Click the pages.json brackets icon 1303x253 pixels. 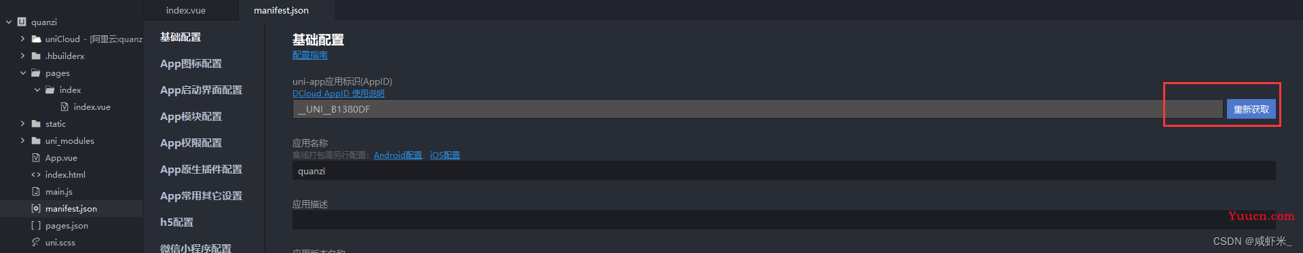tap(36, 225)
